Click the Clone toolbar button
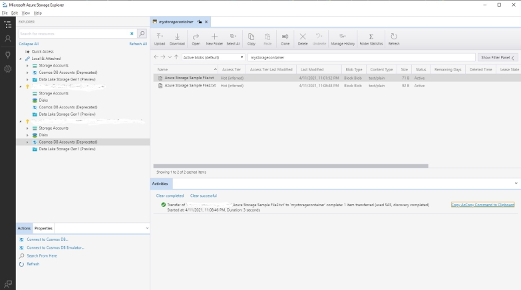521x290 pixels. click(x=285, y=39)
